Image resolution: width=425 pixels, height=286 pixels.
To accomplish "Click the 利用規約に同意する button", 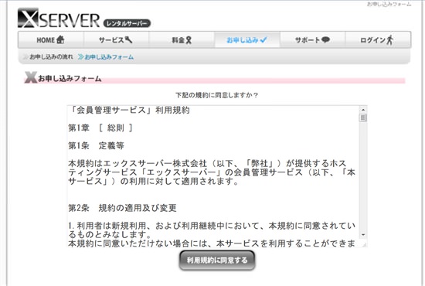I will pyautogui.click(x=217, y=260).
